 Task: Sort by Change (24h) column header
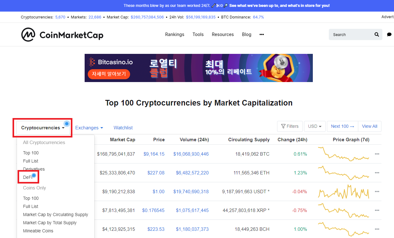click(x=292, y=140)
